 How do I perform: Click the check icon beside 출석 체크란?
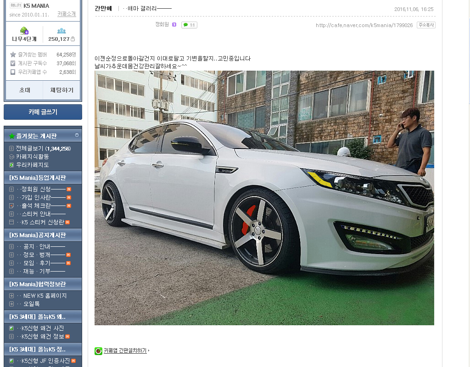(11, 206)
